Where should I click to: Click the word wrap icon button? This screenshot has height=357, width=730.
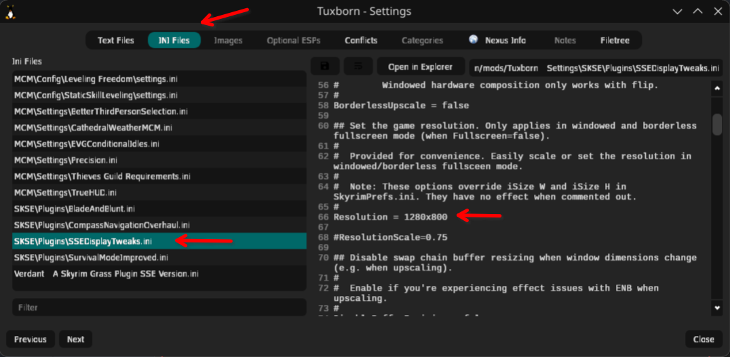(358, 66)
